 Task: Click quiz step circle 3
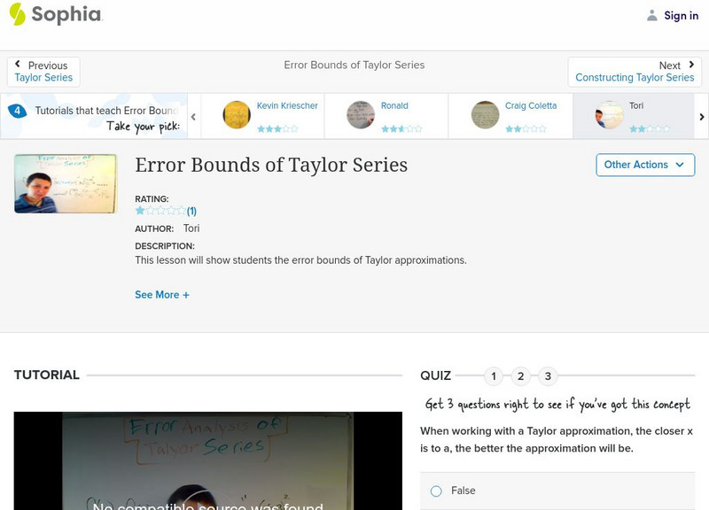click(x=546, y=375)
